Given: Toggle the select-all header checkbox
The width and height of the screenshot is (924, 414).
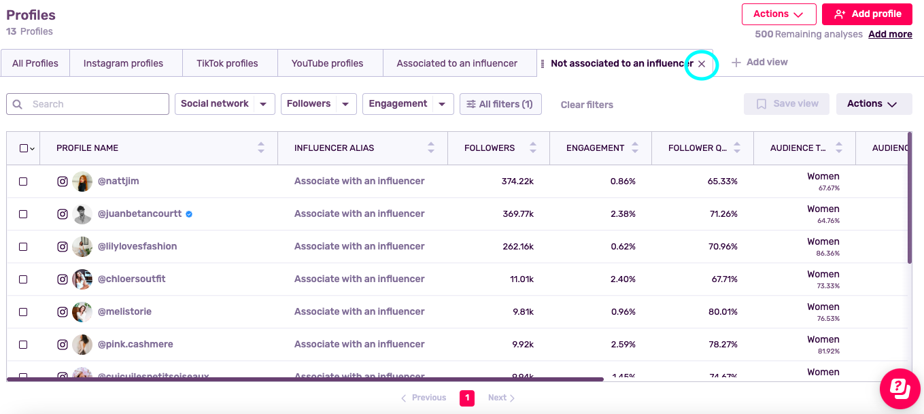Looking at the screenshot, I should click(x=24, y=148).
